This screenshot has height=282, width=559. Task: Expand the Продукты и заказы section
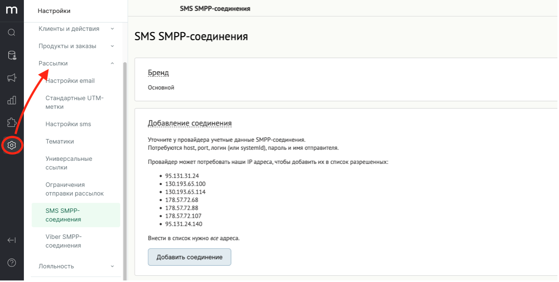click(x=76, y=46)
